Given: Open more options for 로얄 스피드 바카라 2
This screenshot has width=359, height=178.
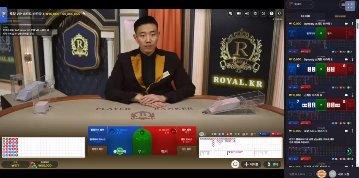Looking at the screenshot, I should (352, 131).
